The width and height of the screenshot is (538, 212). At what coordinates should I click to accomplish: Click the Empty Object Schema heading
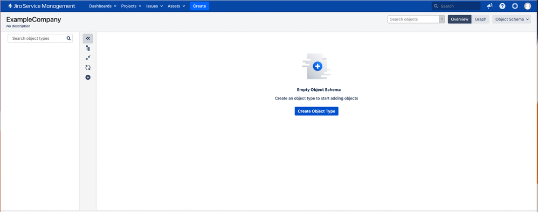319,90
